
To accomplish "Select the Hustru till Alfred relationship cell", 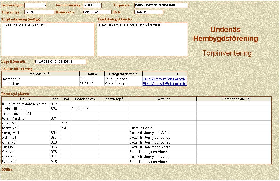I will click(x=163, y=128).
